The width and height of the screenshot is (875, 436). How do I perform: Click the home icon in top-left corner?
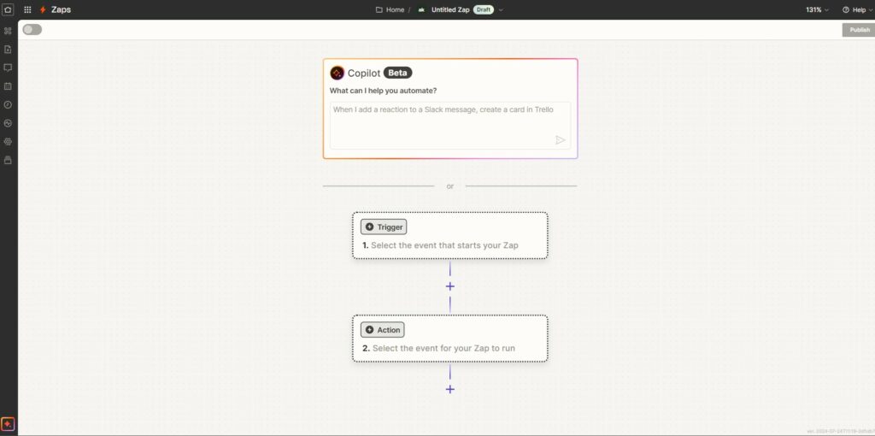click(8, 9)
